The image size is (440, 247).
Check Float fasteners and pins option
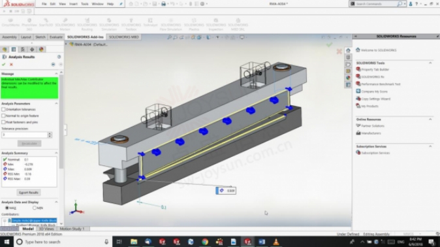point(3,122)
